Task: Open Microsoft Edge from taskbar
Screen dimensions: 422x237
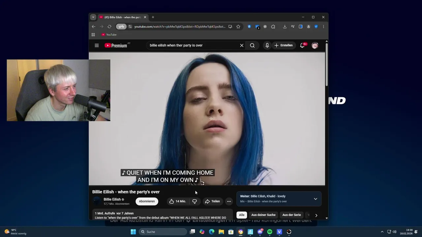Action: pyautogui.click(x=212, y=232)
